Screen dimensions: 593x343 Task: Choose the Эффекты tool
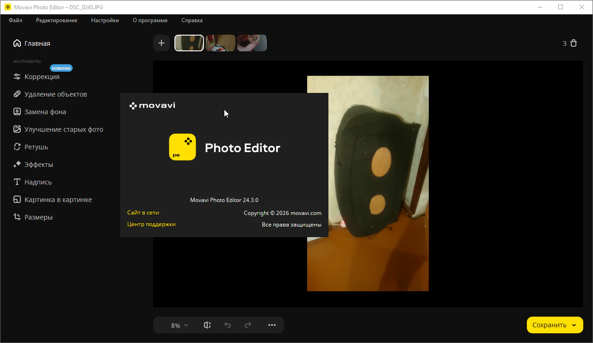click(38, 165)
